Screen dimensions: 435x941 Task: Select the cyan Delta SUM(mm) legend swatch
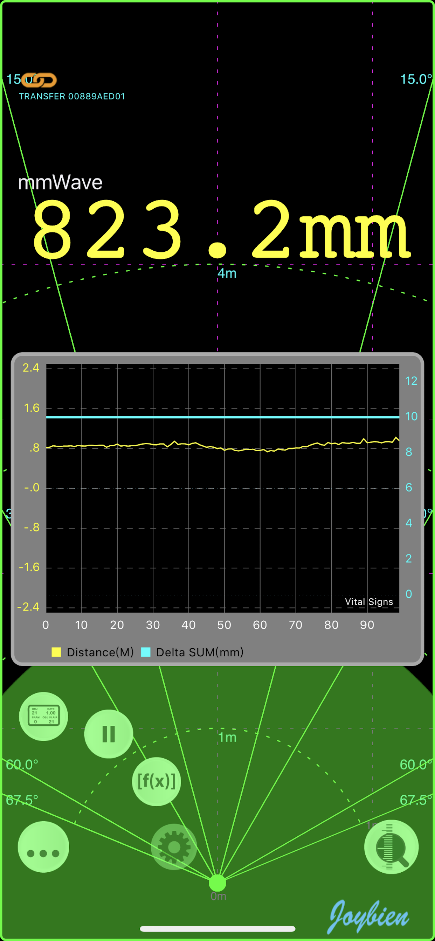(146, 652)
